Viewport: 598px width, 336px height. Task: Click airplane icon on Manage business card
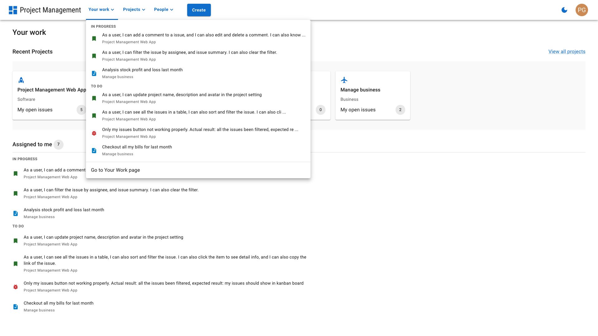tap(344, 80)
